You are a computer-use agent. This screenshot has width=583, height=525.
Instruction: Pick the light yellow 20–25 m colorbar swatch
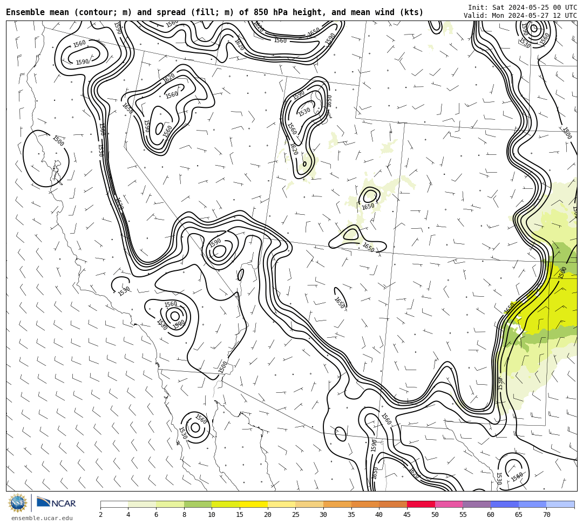point(281,504)
